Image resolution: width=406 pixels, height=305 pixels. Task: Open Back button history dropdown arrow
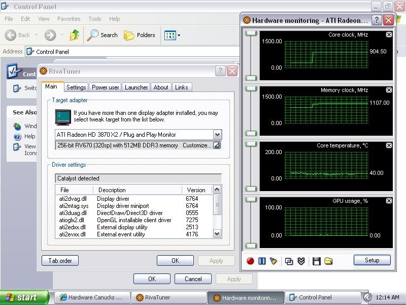click(36, 35)
